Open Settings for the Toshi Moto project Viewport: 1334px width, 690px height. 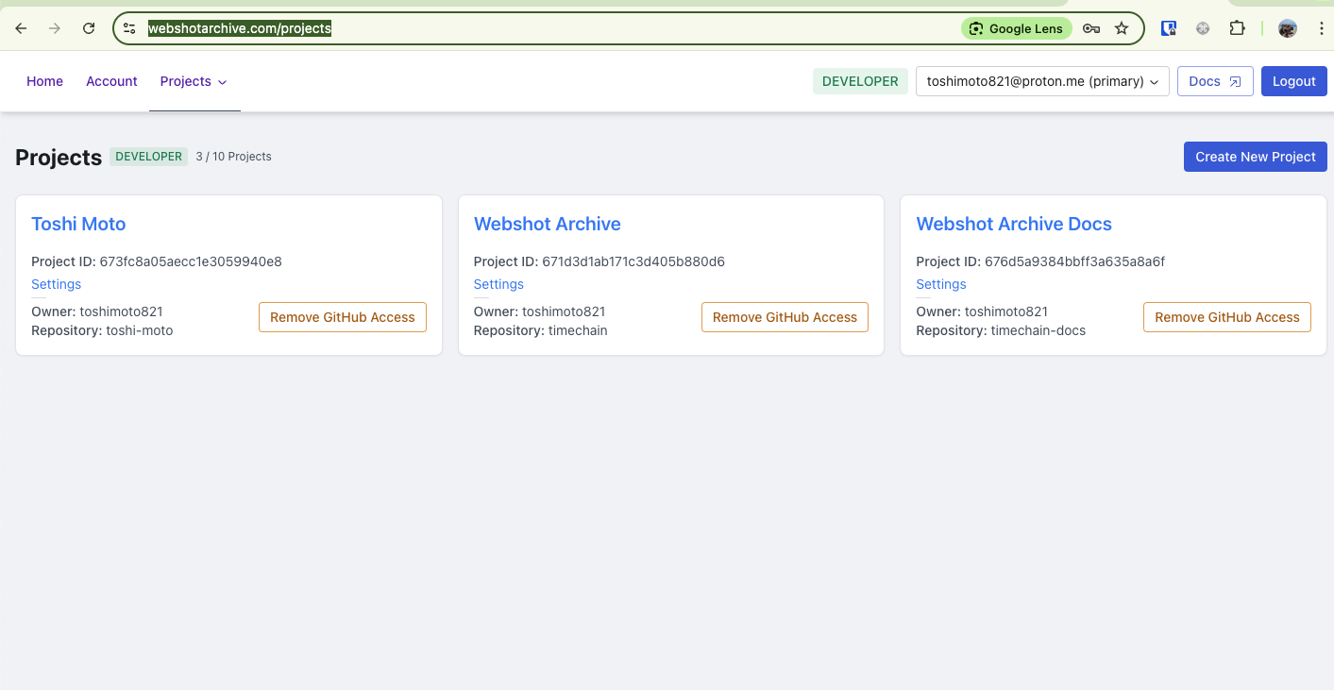point(56,284)
